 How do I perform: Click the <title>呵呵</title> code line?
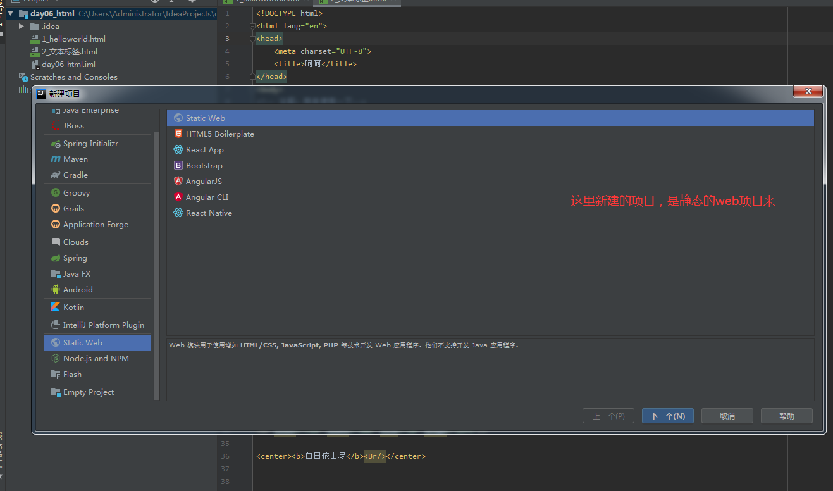tap(315, 64)
